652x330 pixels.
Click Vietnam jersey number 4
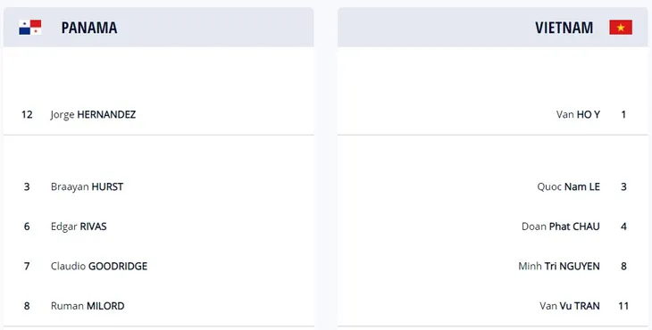623,227
